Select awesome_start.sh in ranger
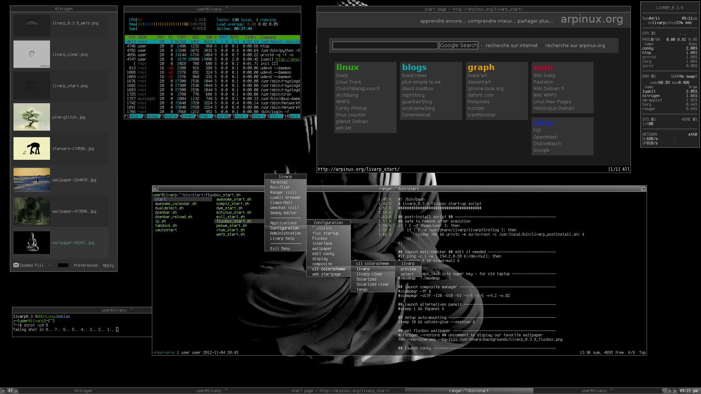 [234, 199]
